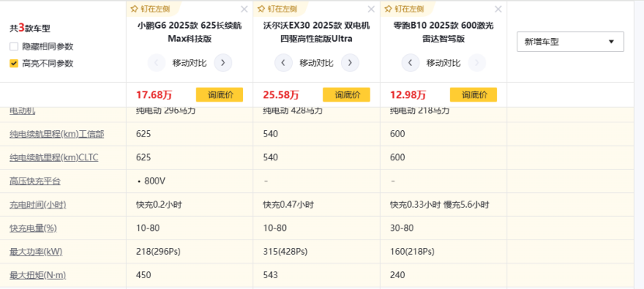
Task: Select 240 torque value
Action: tap(398, 275)
